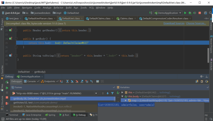Collapse the this.body variable node
Screen dimensions: 213x121
[122, 96]
